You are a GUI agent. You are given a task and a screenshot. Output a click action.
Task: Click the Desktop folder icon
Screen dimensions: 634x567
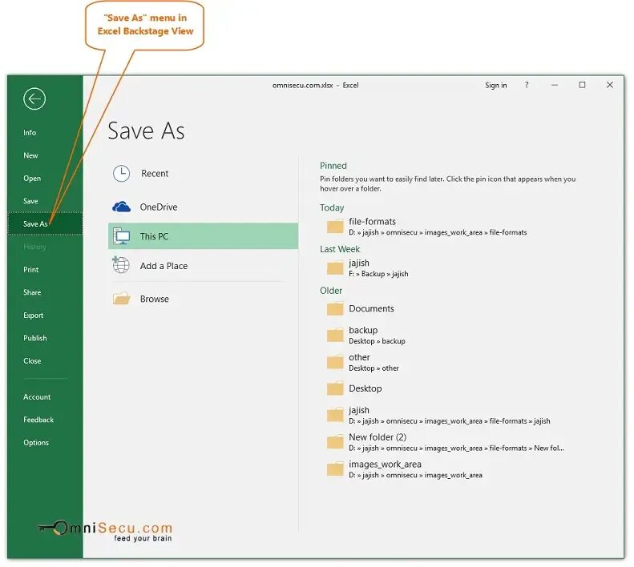coord(335,388)
